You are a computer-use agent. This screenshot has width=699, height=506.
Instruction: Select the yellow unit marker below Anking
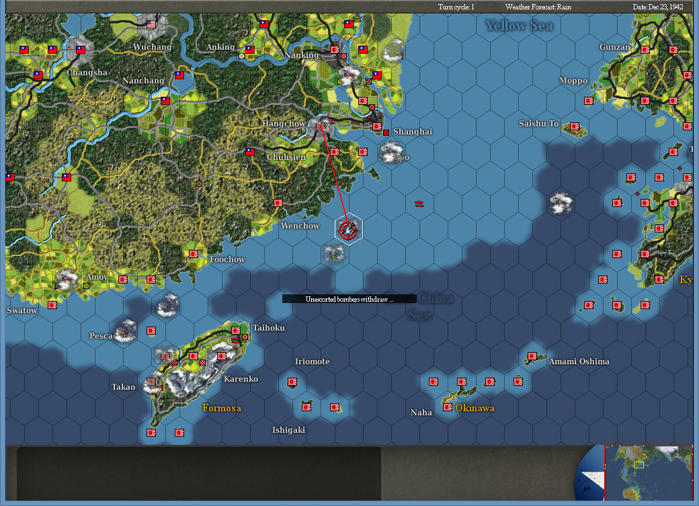click(x=241, y=56)
